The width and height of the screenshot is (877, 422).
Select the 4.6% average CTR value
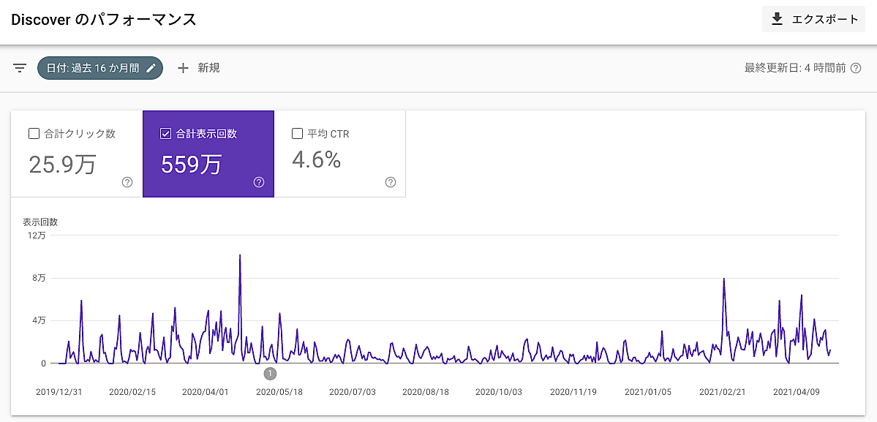(x=316, y=159)
